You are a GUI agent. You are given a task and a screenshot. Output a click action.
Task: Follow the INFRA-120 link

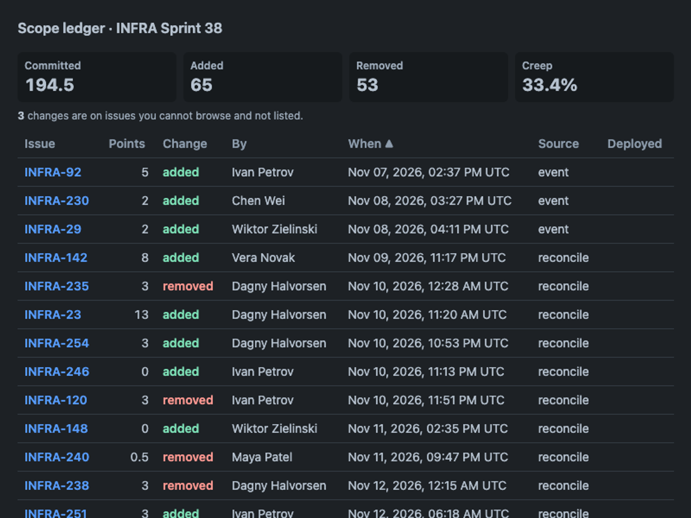56,400
